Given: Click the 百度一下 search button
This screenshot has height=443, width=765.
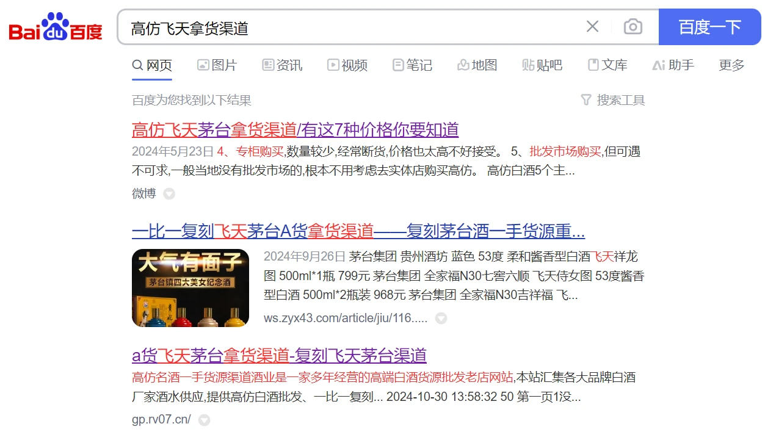Looking at the screenshot, I should pyautogui.click(x=710, y=27).
